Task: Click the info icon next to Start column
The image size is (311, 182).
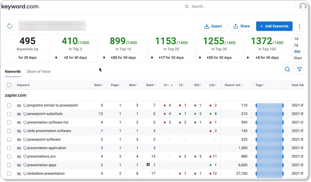Action: [103, 85]
